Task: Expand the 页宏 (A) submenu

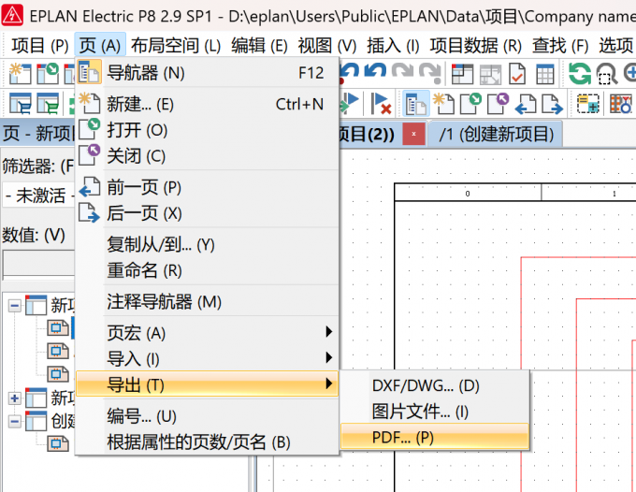Action: click(x=208, y=333)
